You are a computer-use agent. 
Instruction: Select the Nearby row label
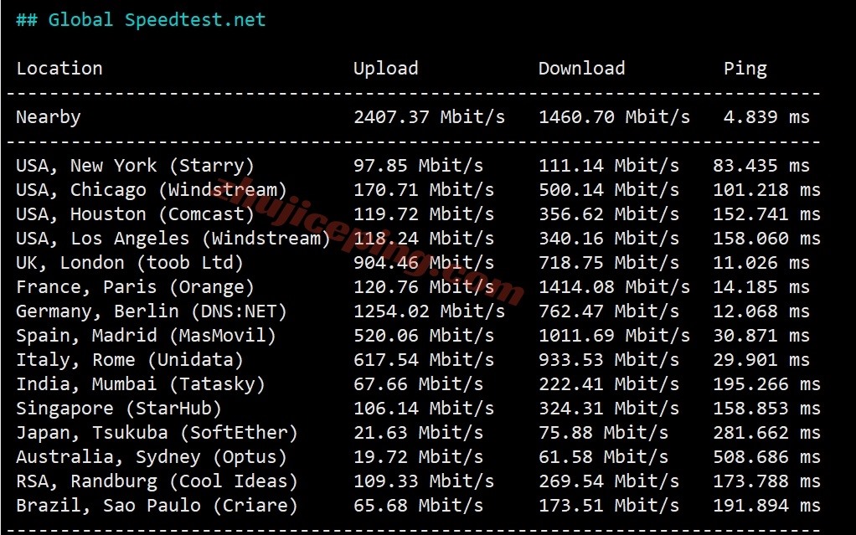coord(49,117)
